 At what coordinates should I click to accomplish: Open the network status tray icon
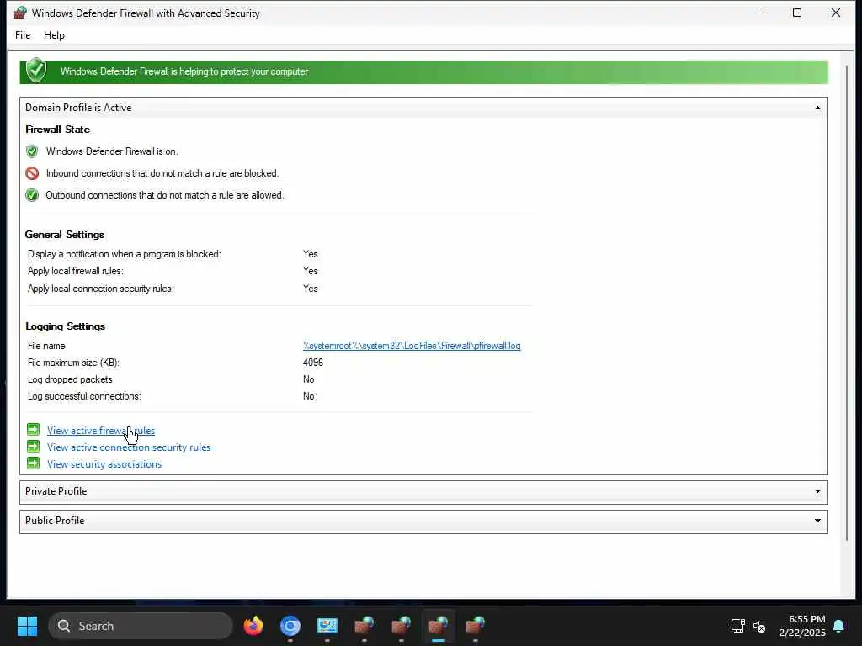tap(737, 626)
